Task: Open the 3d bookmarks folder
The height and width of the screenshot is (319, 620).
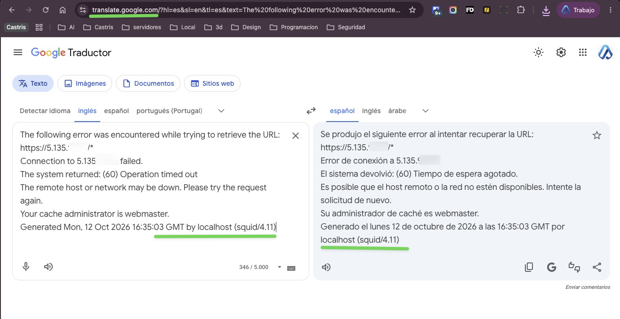Action: point(213,27)
